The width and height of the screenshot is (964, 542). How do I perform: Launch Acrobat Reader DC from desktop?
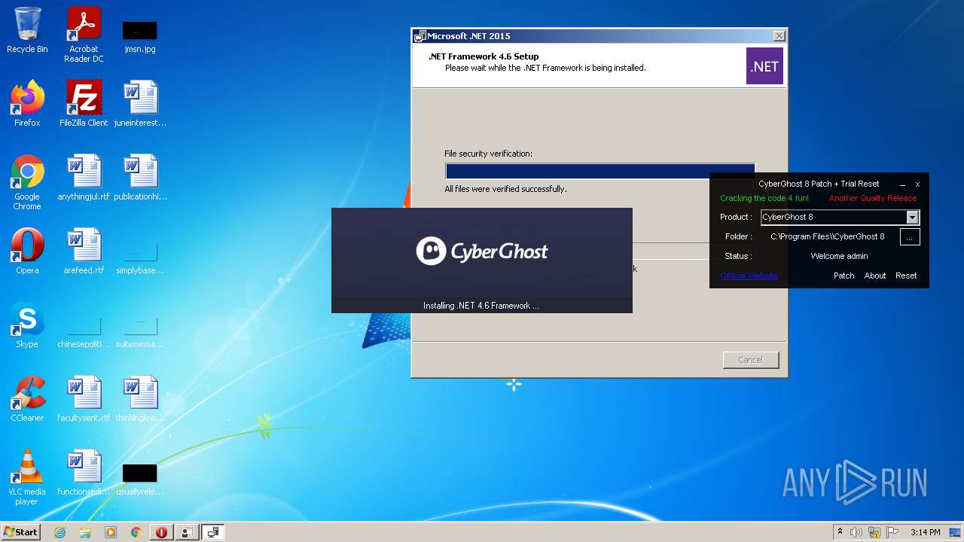coord(84,34)
